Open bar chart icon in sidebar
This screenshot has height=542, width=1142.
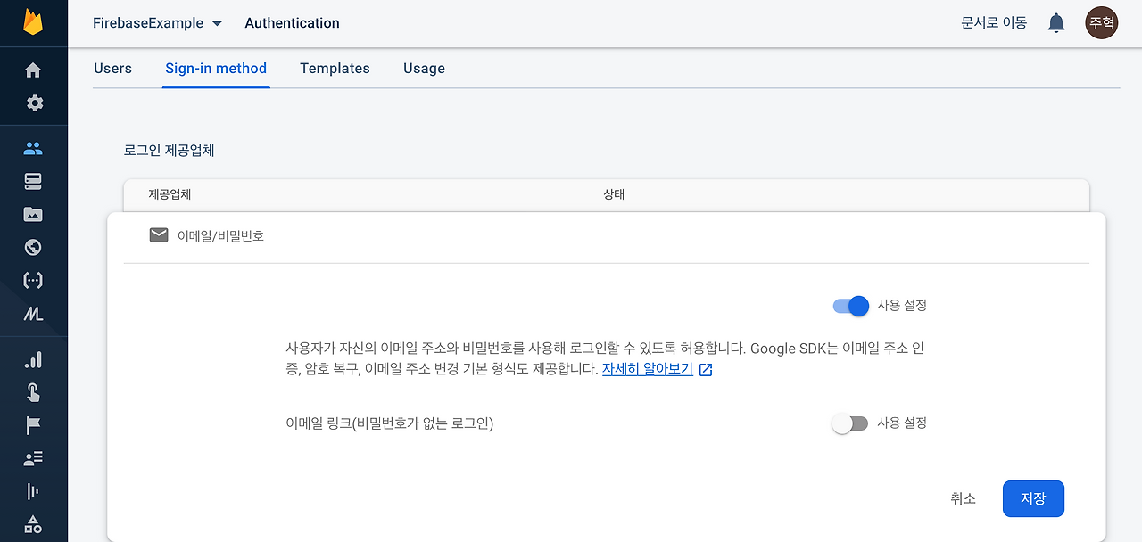[x=33, y=360]
